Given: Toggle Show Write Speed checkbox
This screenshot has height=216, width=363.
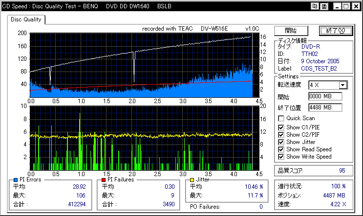Looking at the screenshot, I should [x=281, y=157].
